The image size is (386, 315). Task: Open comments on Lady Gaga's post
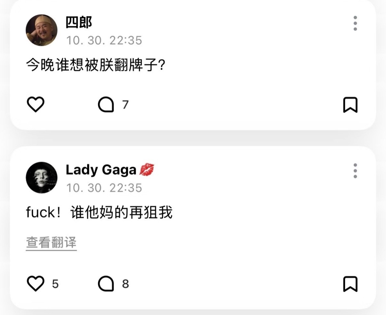tap(106, 284)
